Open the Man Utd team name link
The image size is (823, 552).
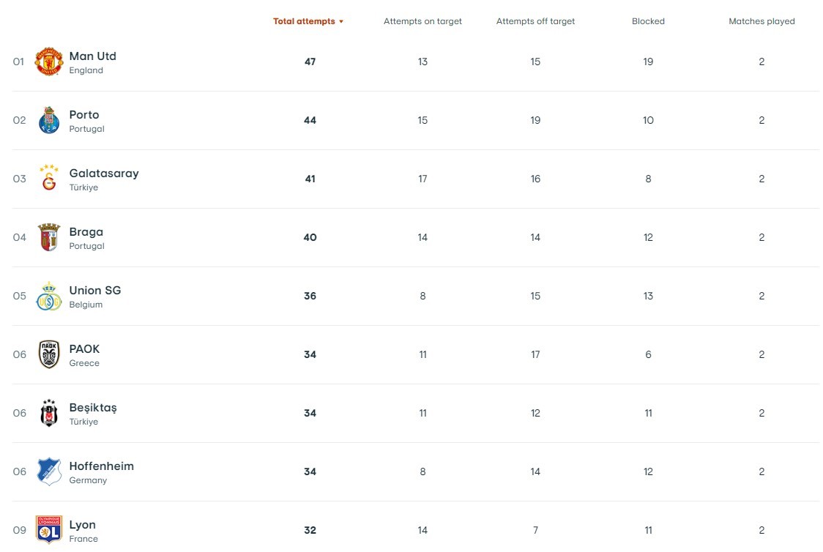point(92,56)
